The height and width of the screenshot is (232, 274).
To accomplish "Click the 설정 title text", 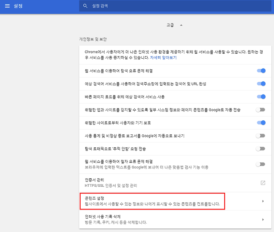I will click(x=18, y=6).
